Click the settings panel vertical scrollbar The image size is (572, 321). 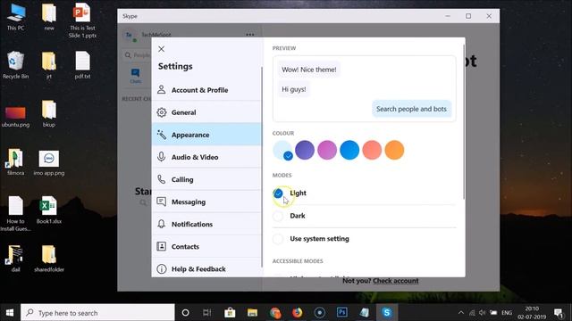click(x=464, y=122)
